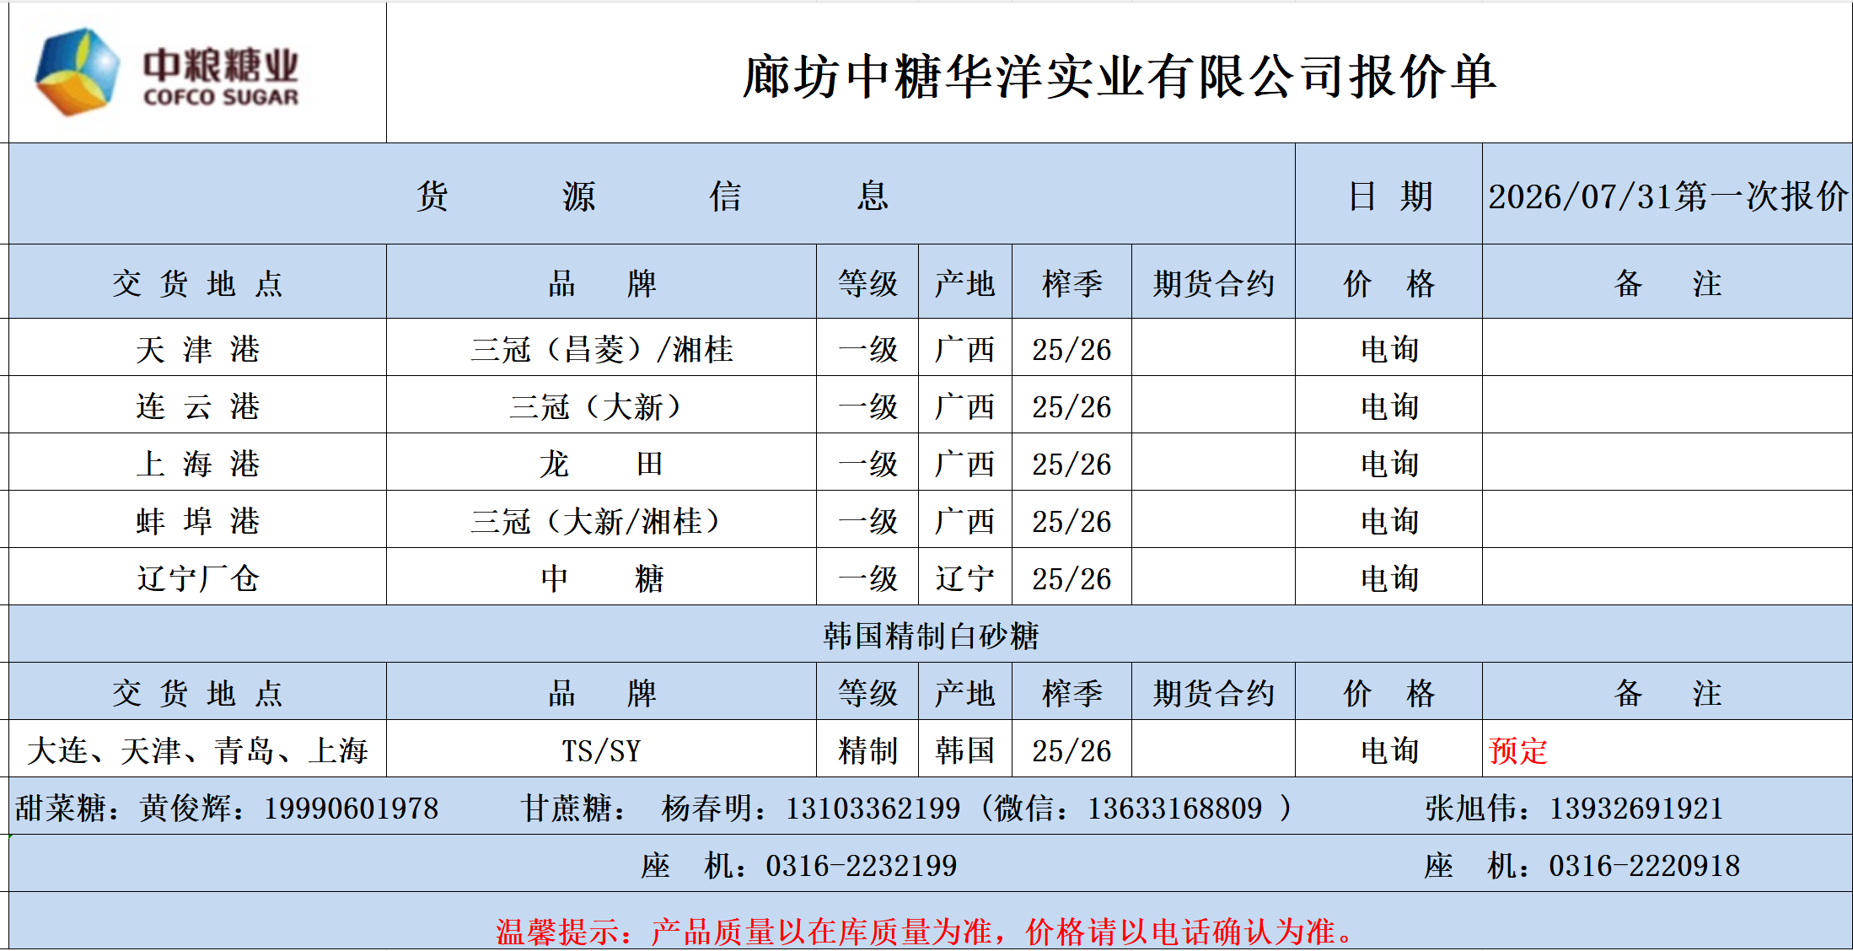
Task: Select the 韩国 origin cell
Action: (x=965, y=749)
